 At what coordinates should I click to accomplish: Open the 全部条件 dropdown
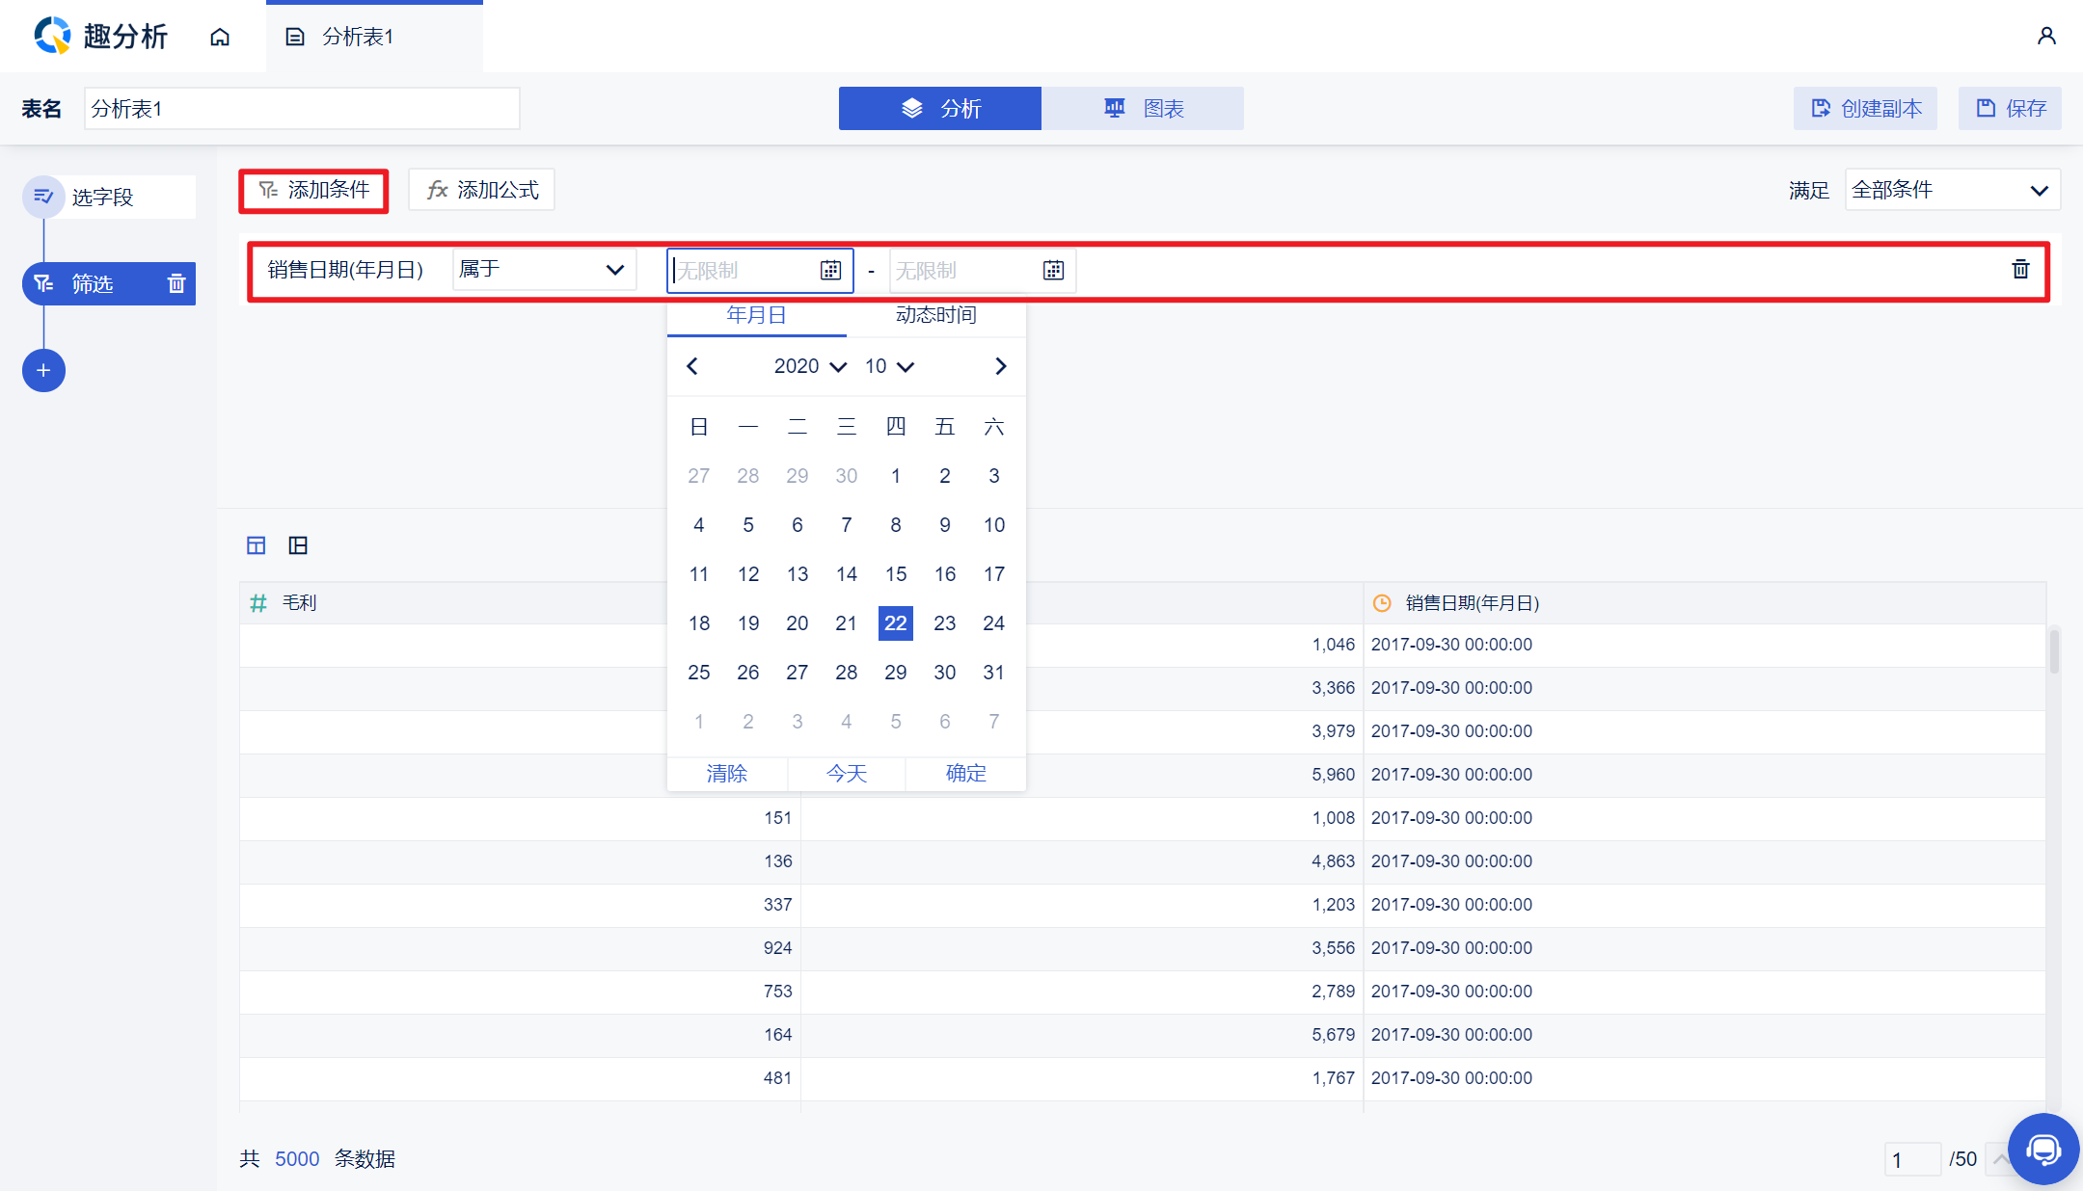click(x=1951, y=190)
